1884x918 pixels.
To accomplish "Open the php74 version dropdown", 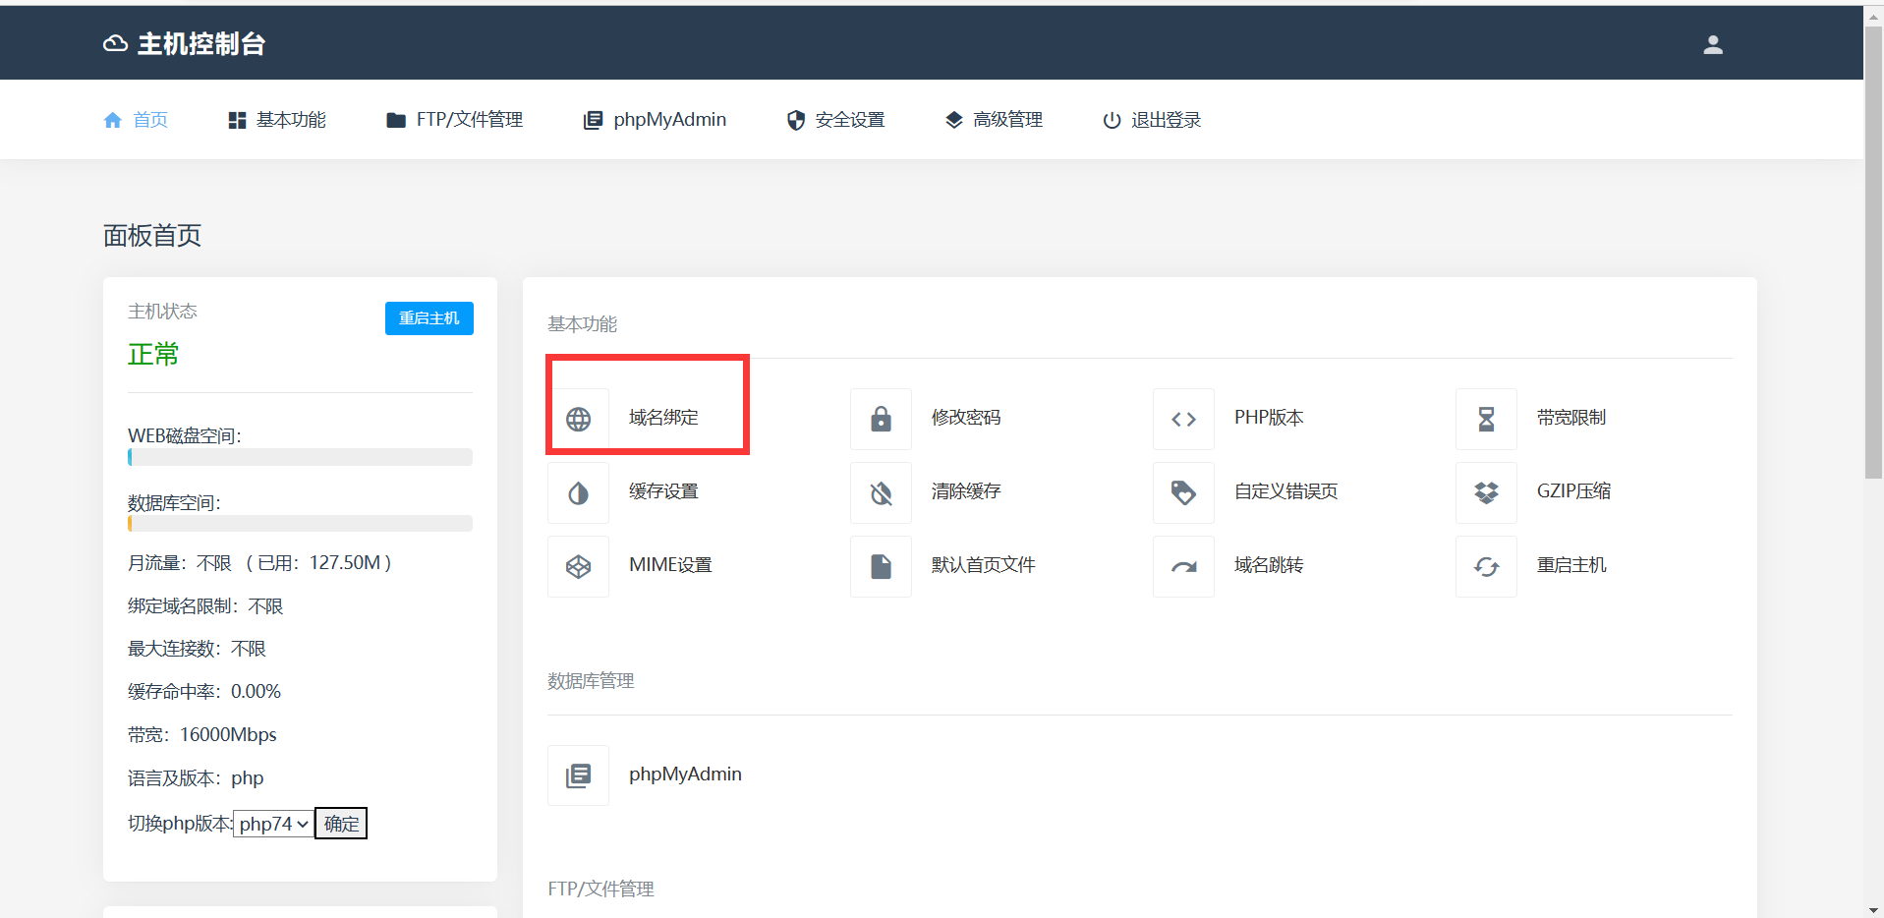I will tap(273, 824).
